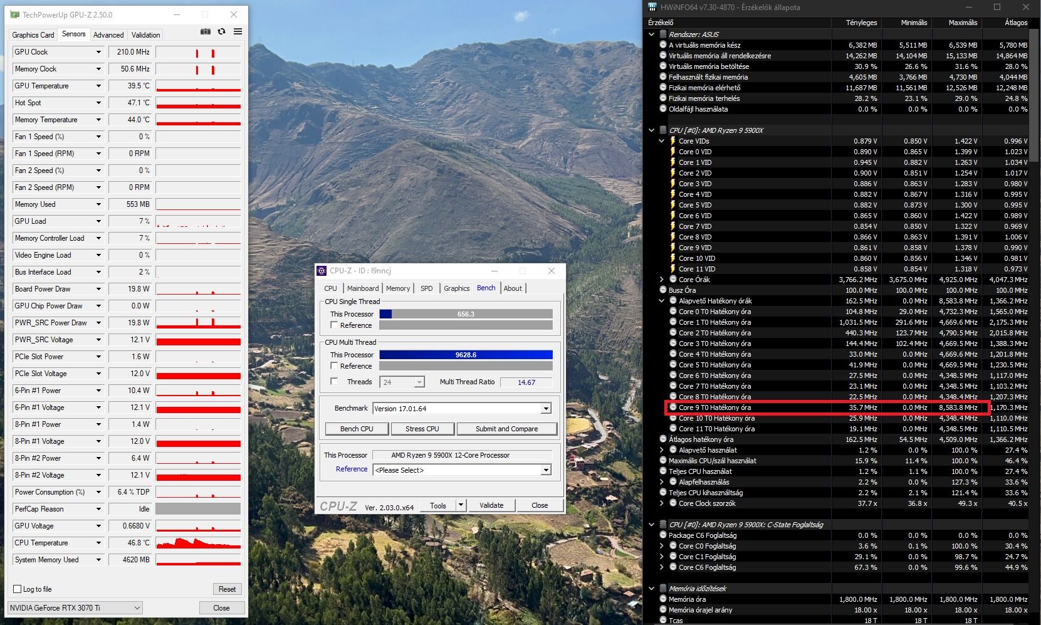Click GPU-Z refresh icon

(221, 31)
